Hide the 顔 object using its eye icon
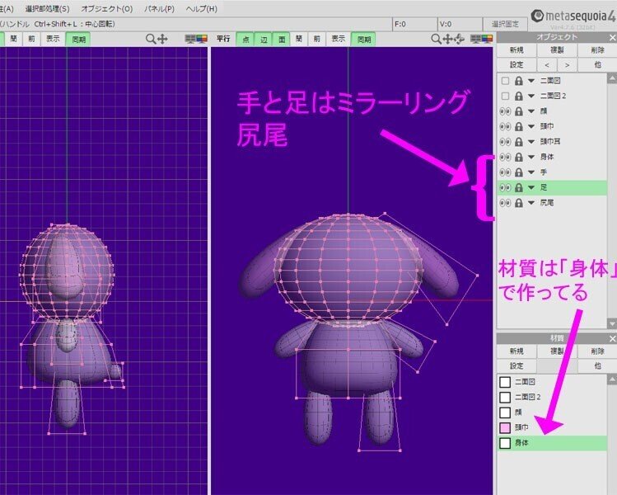Image resolution: width=617 pixels, height=495 pixels. (505, 111)
